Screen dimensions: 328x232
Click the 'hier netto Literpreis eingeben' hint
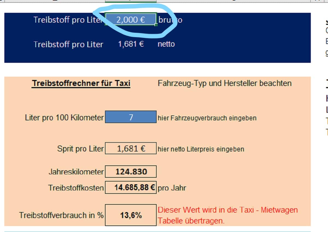pos(201,149)
